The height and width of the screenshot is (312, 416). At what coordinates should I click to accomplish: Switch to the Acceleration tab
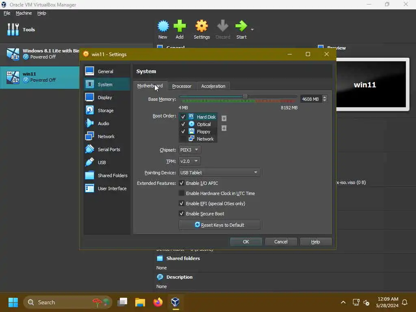pos(213,86)
